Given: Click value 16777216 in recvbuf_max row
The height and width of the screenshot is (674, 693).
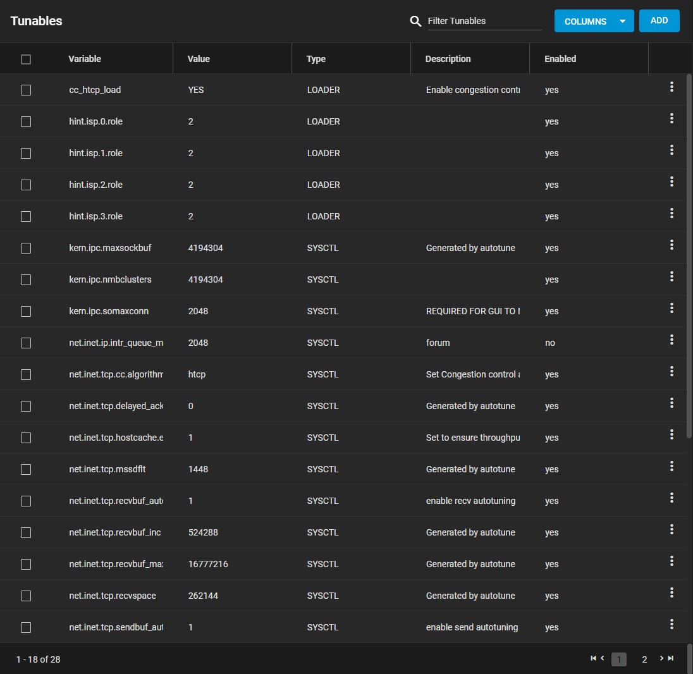Looking at the screenshot, I should coord(208,564).
